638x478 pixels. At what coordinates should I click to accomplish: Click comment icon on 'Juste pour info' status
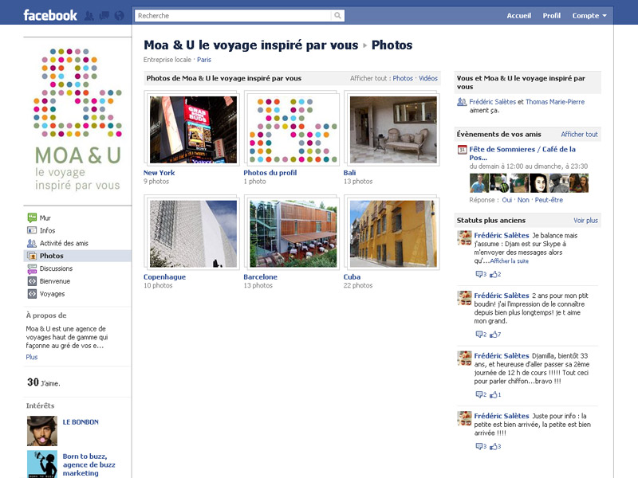[x=479, y=446]
